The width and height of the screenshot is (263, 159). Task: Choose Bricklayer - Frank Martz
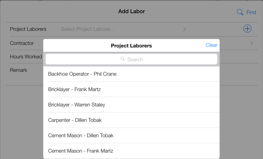tap(75, 89)
